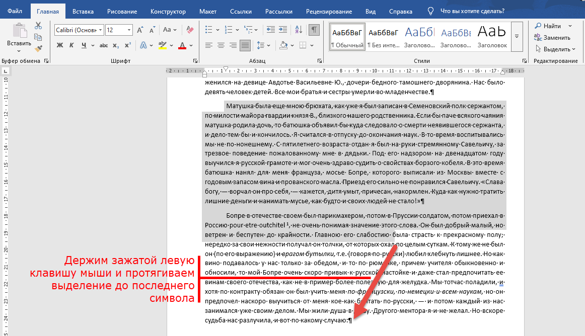Open Paragraph dialog launcher (Абзац group)
585x336 pixels.
(x=319, y=61)
